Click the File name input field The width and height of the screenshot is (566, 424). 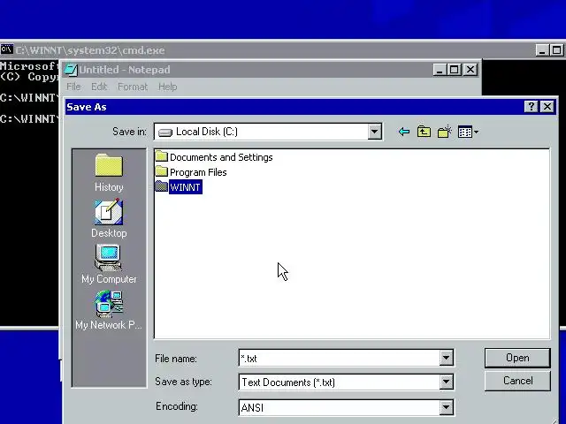click(340, 358)
